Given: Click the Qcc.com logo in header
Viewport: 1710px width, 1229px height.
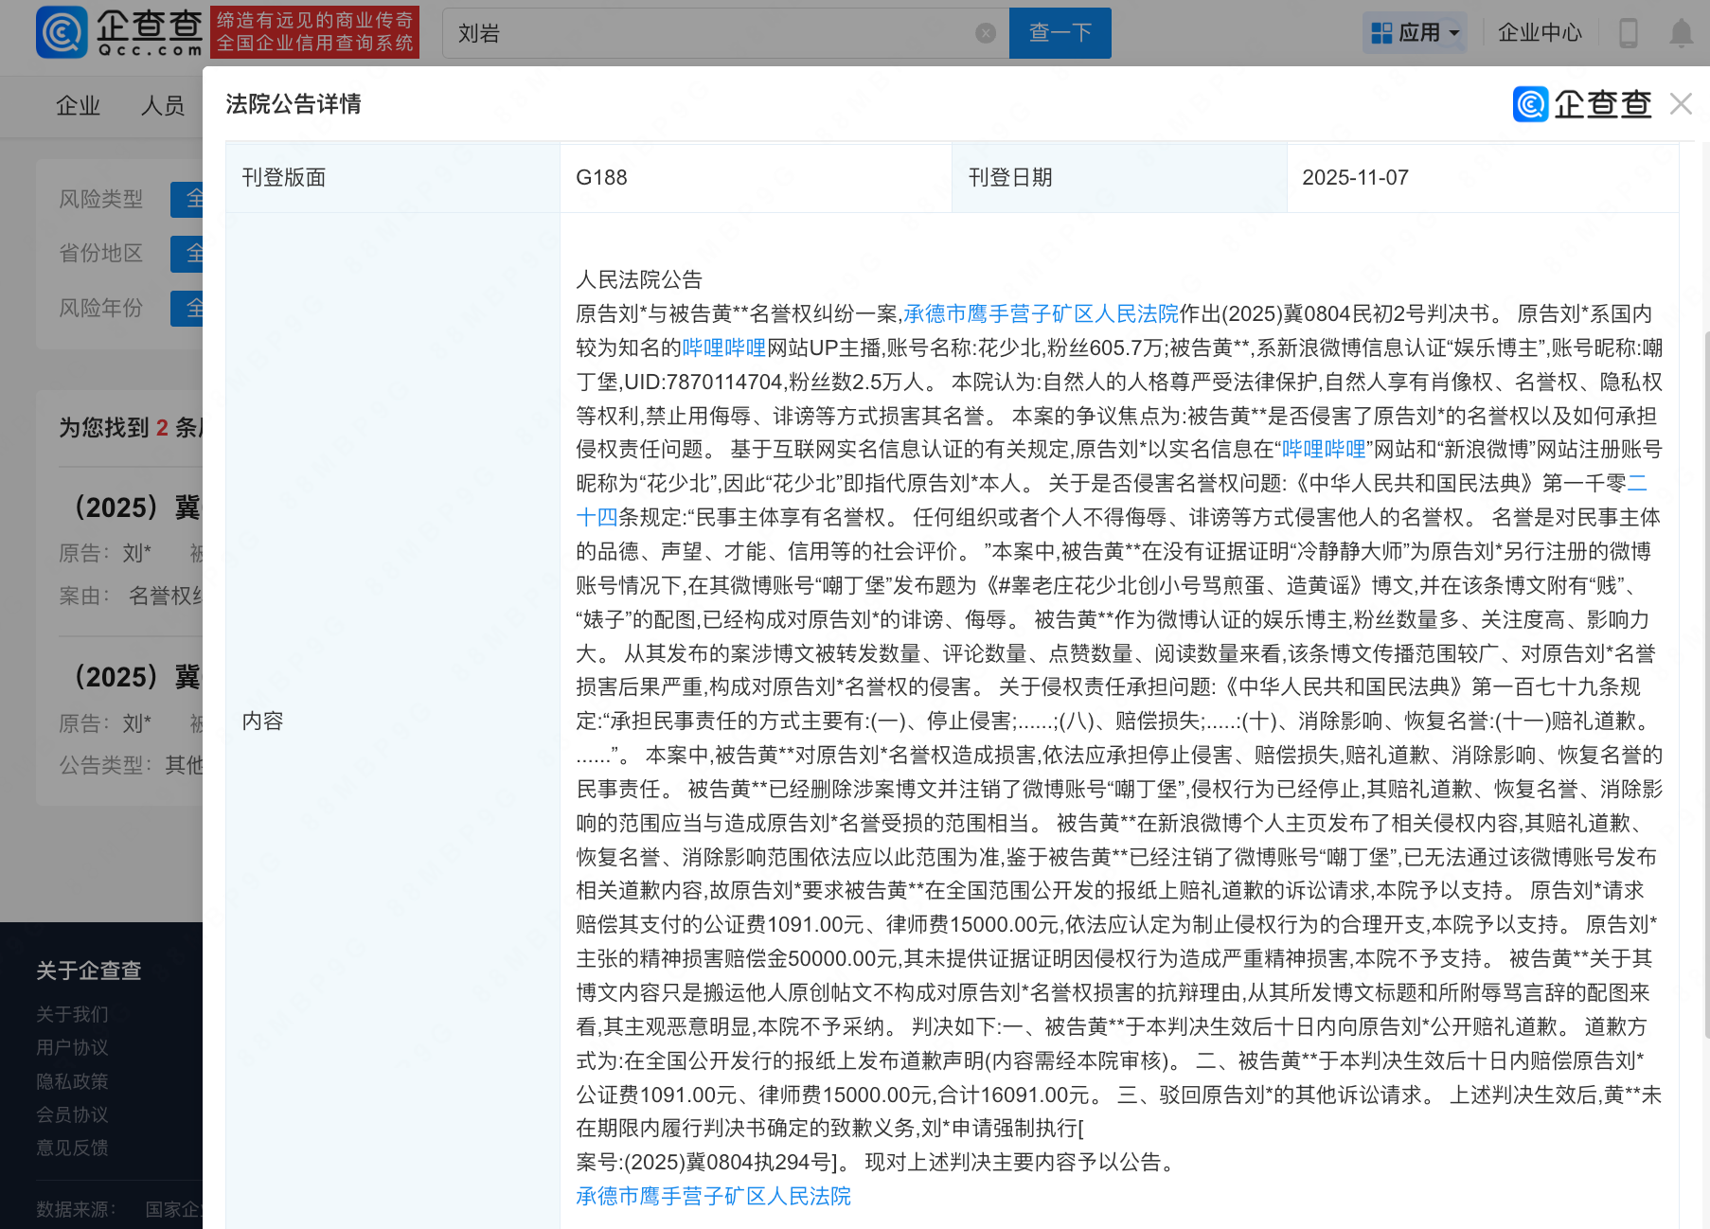Looking at the screenshot, I should point(119,32).
